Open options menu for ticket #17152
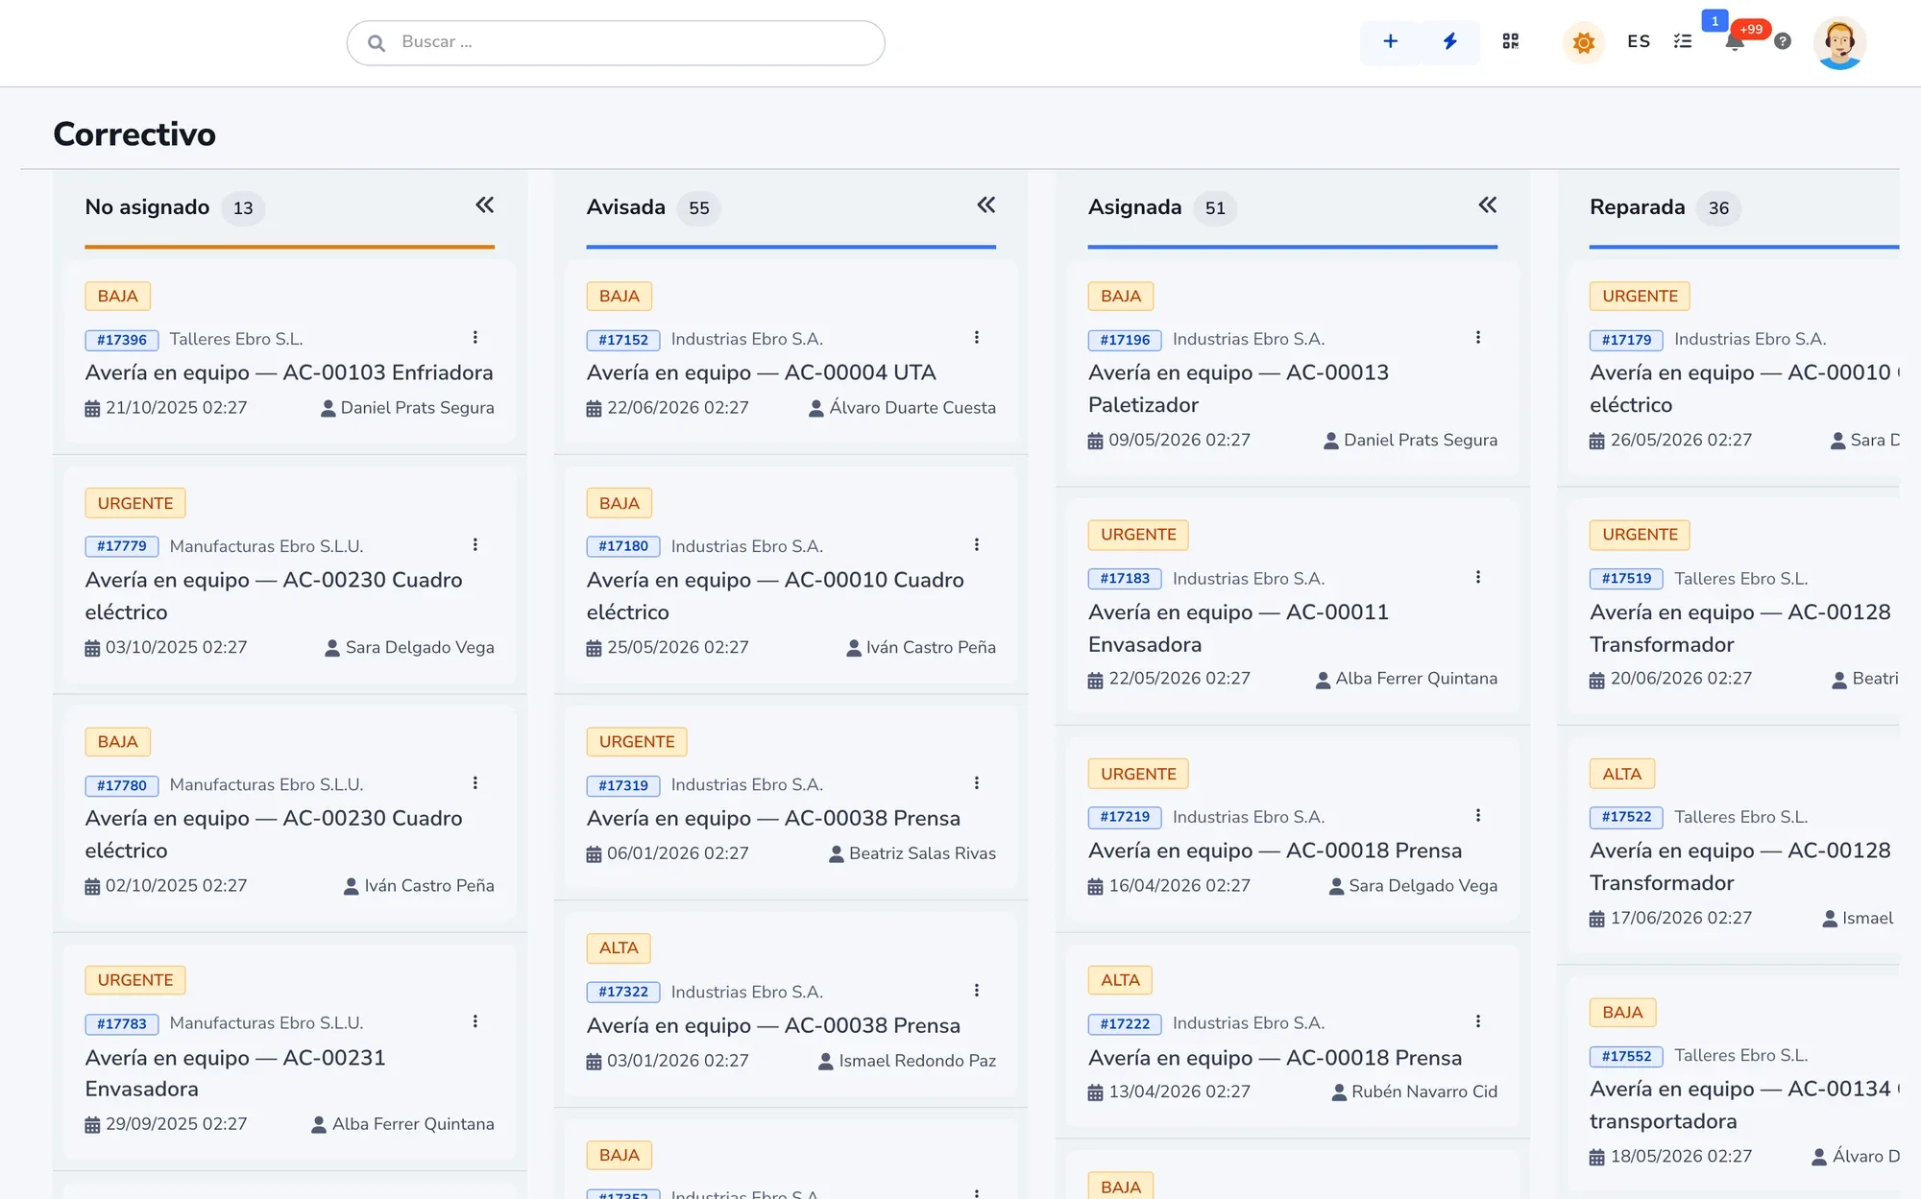This screenshot has height=1199, width=1921. (x=976, y=338)
